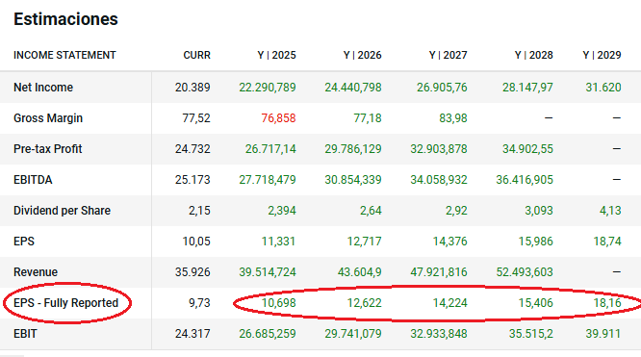Select EPS Fully Reported 2027 value 14,224
Viewport: 641px width, 357px height.
[x=449, y=303]
